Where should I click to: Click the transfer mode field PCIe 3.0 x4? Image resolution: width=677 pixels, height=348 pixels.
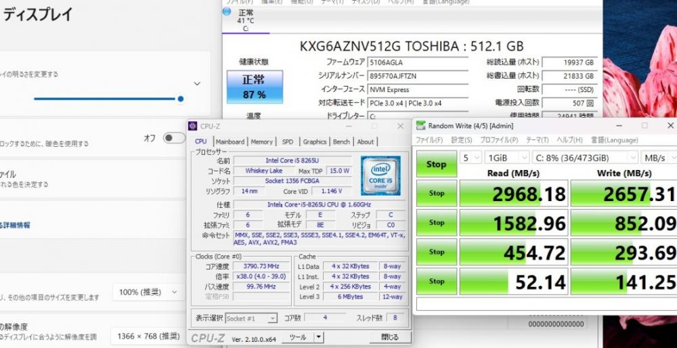[418, 104]
